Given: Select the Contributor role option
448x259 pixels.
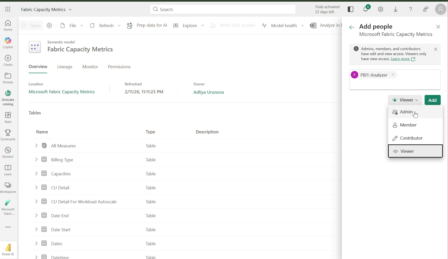Looking at the screenshot, I should point(415,138).
